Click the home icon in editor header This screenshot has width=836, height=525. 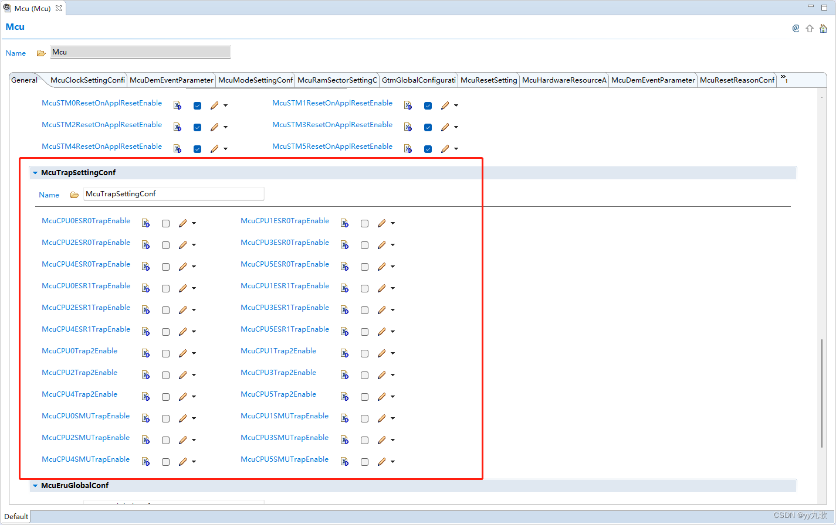click(823, 28)
